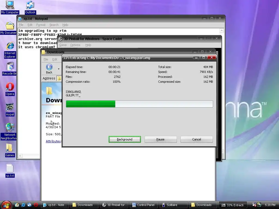279x209 pixels.
Task: Click the 7z 33% Extracting taskbar button
Action: pos(233,205)
